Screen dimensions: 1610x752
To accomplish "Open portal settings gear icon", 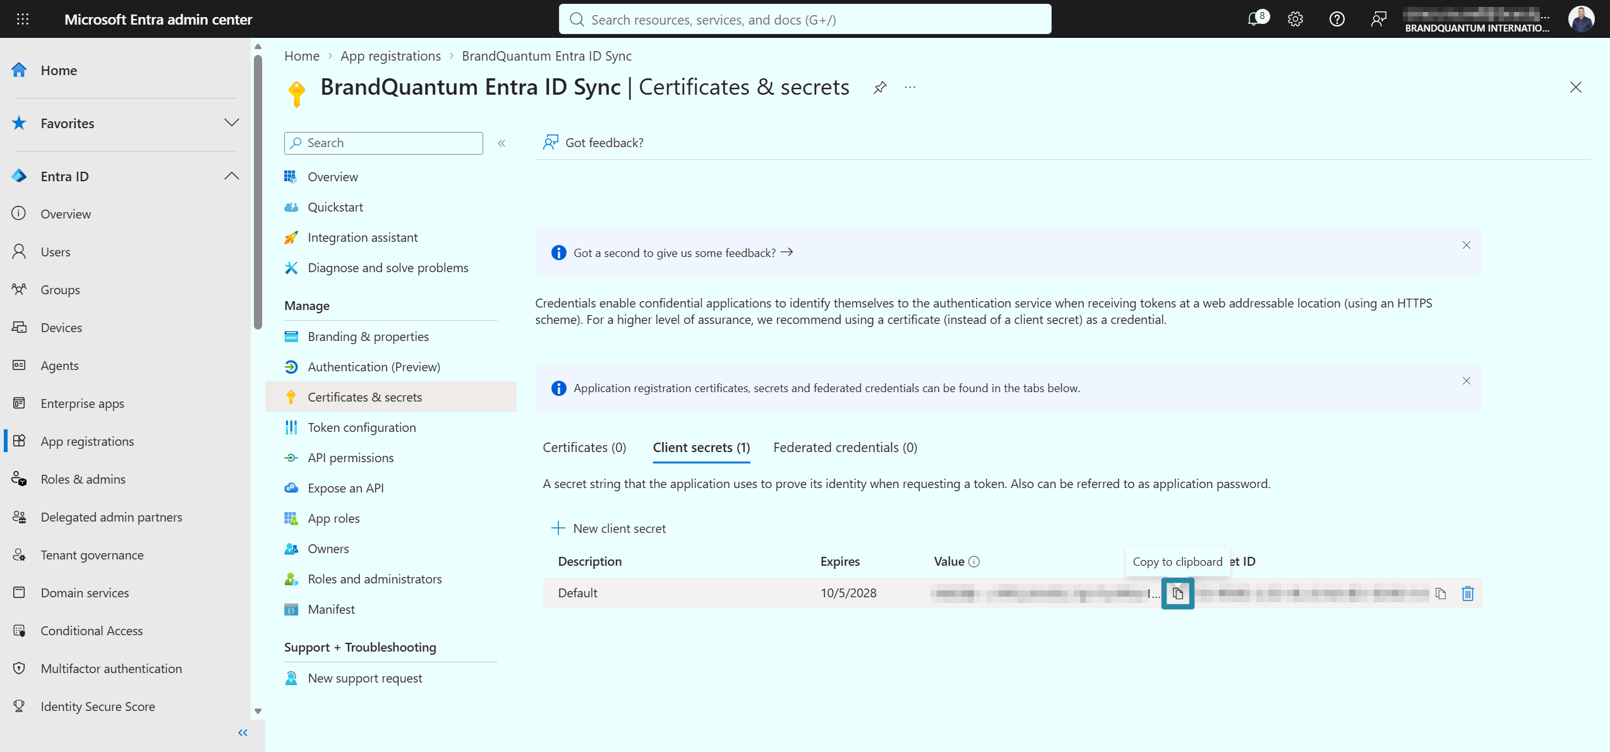I will pos(1295,19).
